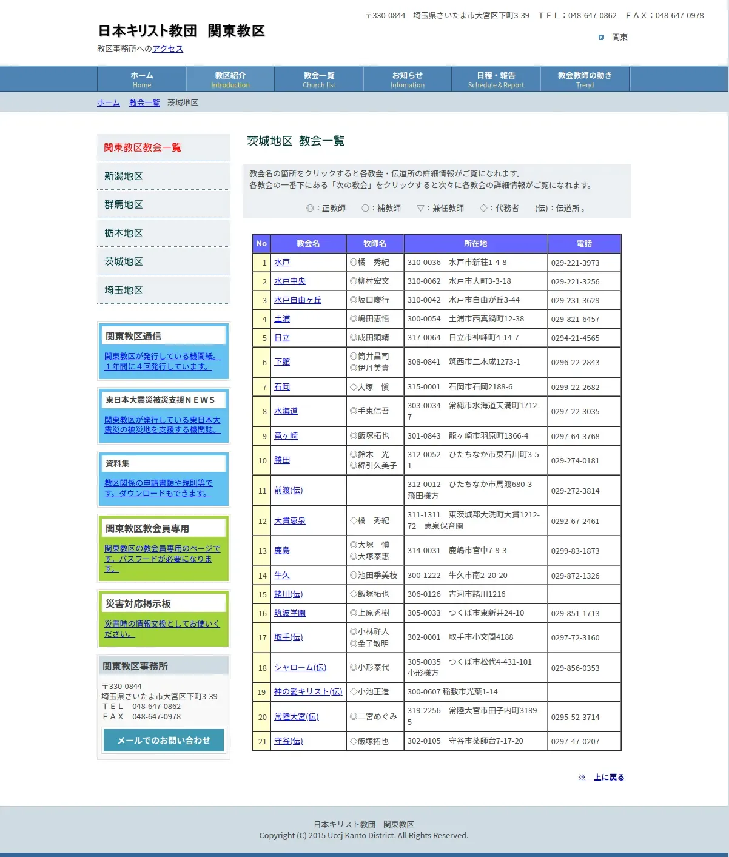Go to 教会一覧 Church list menu
729x857 pixels.
coord(319,79)
